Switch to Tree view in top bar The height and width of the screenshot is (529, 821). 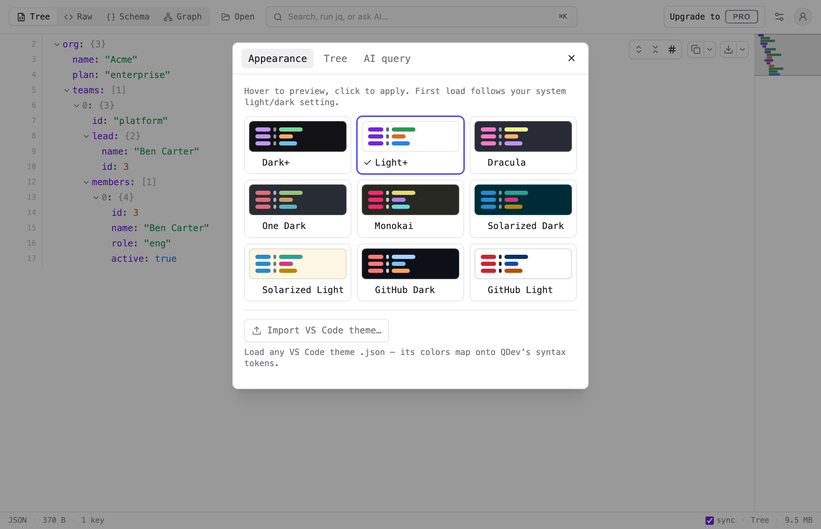tap(33, 17)
